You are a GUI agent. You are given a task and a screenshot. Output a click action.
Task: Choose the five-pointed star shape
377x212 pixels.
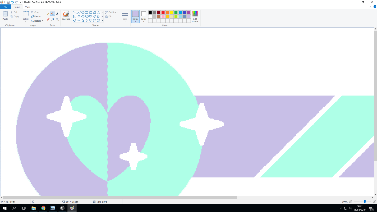[x=83, y=20]
